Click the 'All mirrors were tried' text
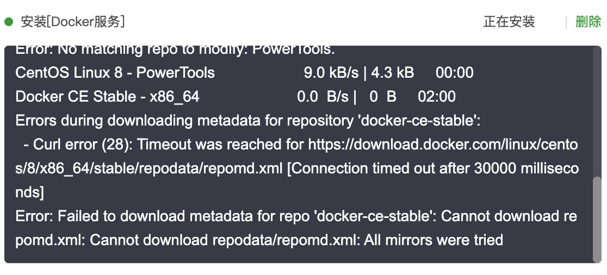 [x=433, y=240]
